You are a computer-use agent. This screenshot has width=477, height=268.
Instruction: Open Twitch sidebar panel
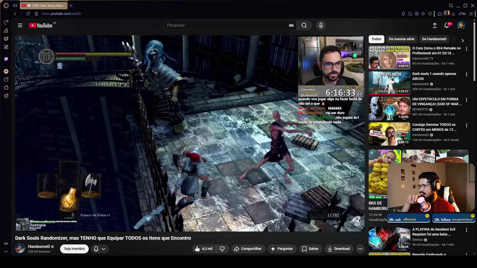[6, 59]
